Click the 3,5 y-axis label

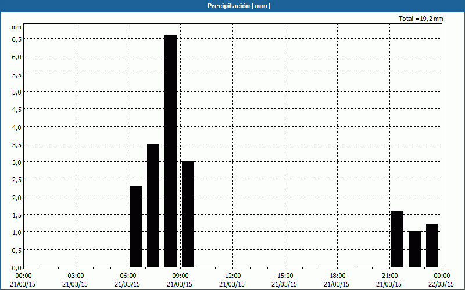pos(16,144)
